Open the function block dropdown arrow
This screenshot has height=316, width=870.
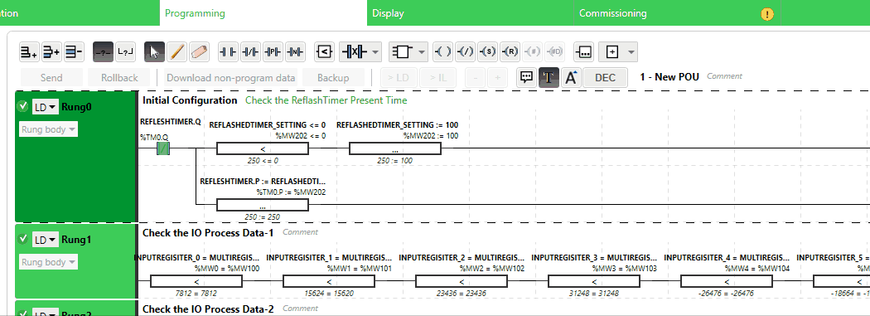point(423,52)
